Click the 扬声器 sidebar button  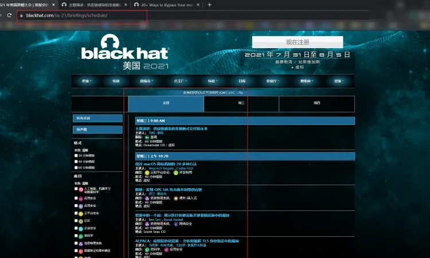[97, 130]
